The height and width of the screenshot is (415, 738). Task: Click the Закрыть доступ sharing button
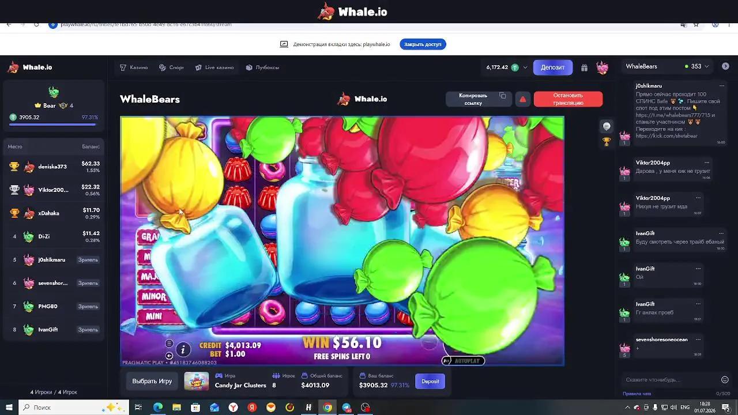coord(423,44)
